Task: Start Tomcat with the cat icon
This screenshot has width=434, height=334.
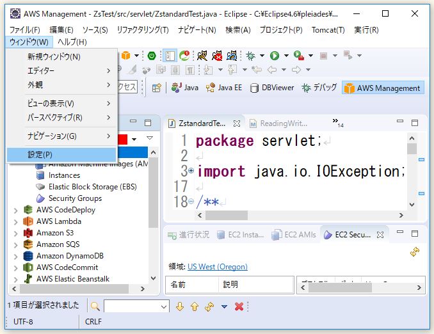Action: point(202,56)
